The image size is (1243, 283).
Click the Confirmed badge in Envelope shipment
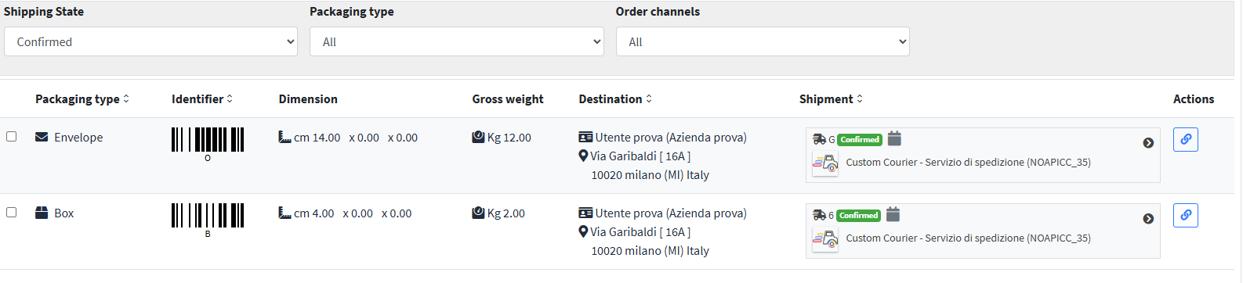[x=860, y=140]
